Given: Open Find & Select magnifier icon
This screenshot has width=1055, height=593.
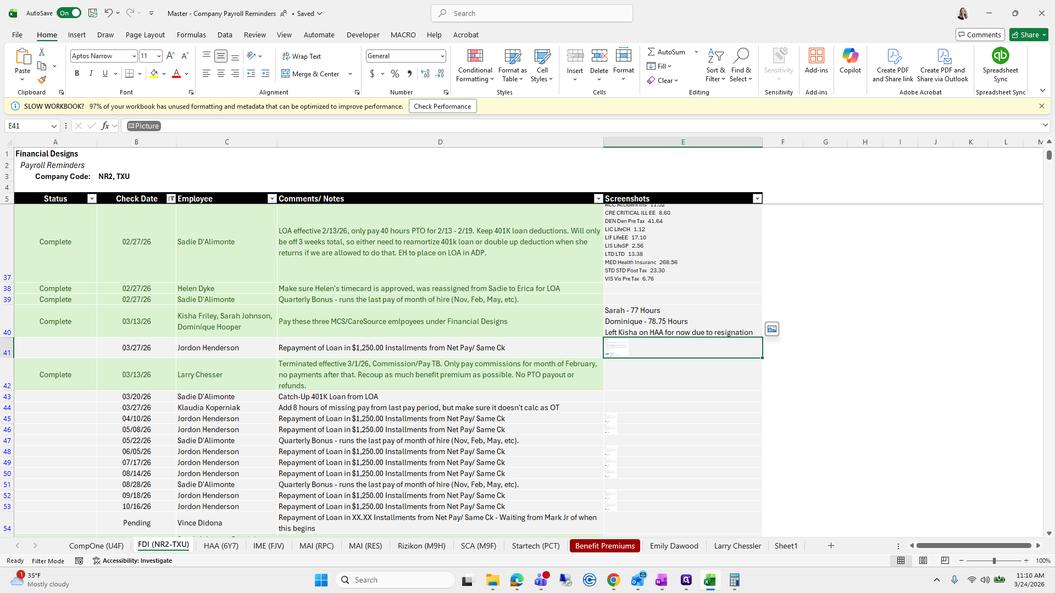Looking at the screenshot, I should pos(741,56).
